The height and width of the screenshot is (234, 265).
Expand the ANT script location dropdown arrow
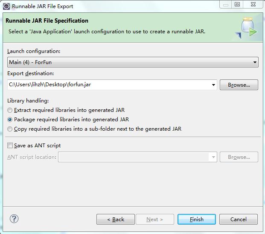(x=213, y=157)
